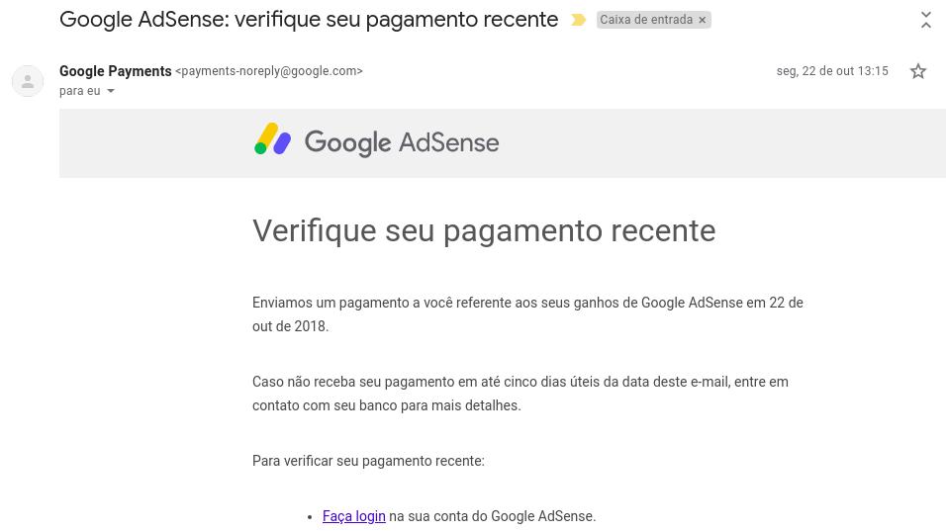Image resolution: width=946 pixels, height=531 pixels.
Task: Expand the para eu recipient details arrow
Action: point(111,91)
